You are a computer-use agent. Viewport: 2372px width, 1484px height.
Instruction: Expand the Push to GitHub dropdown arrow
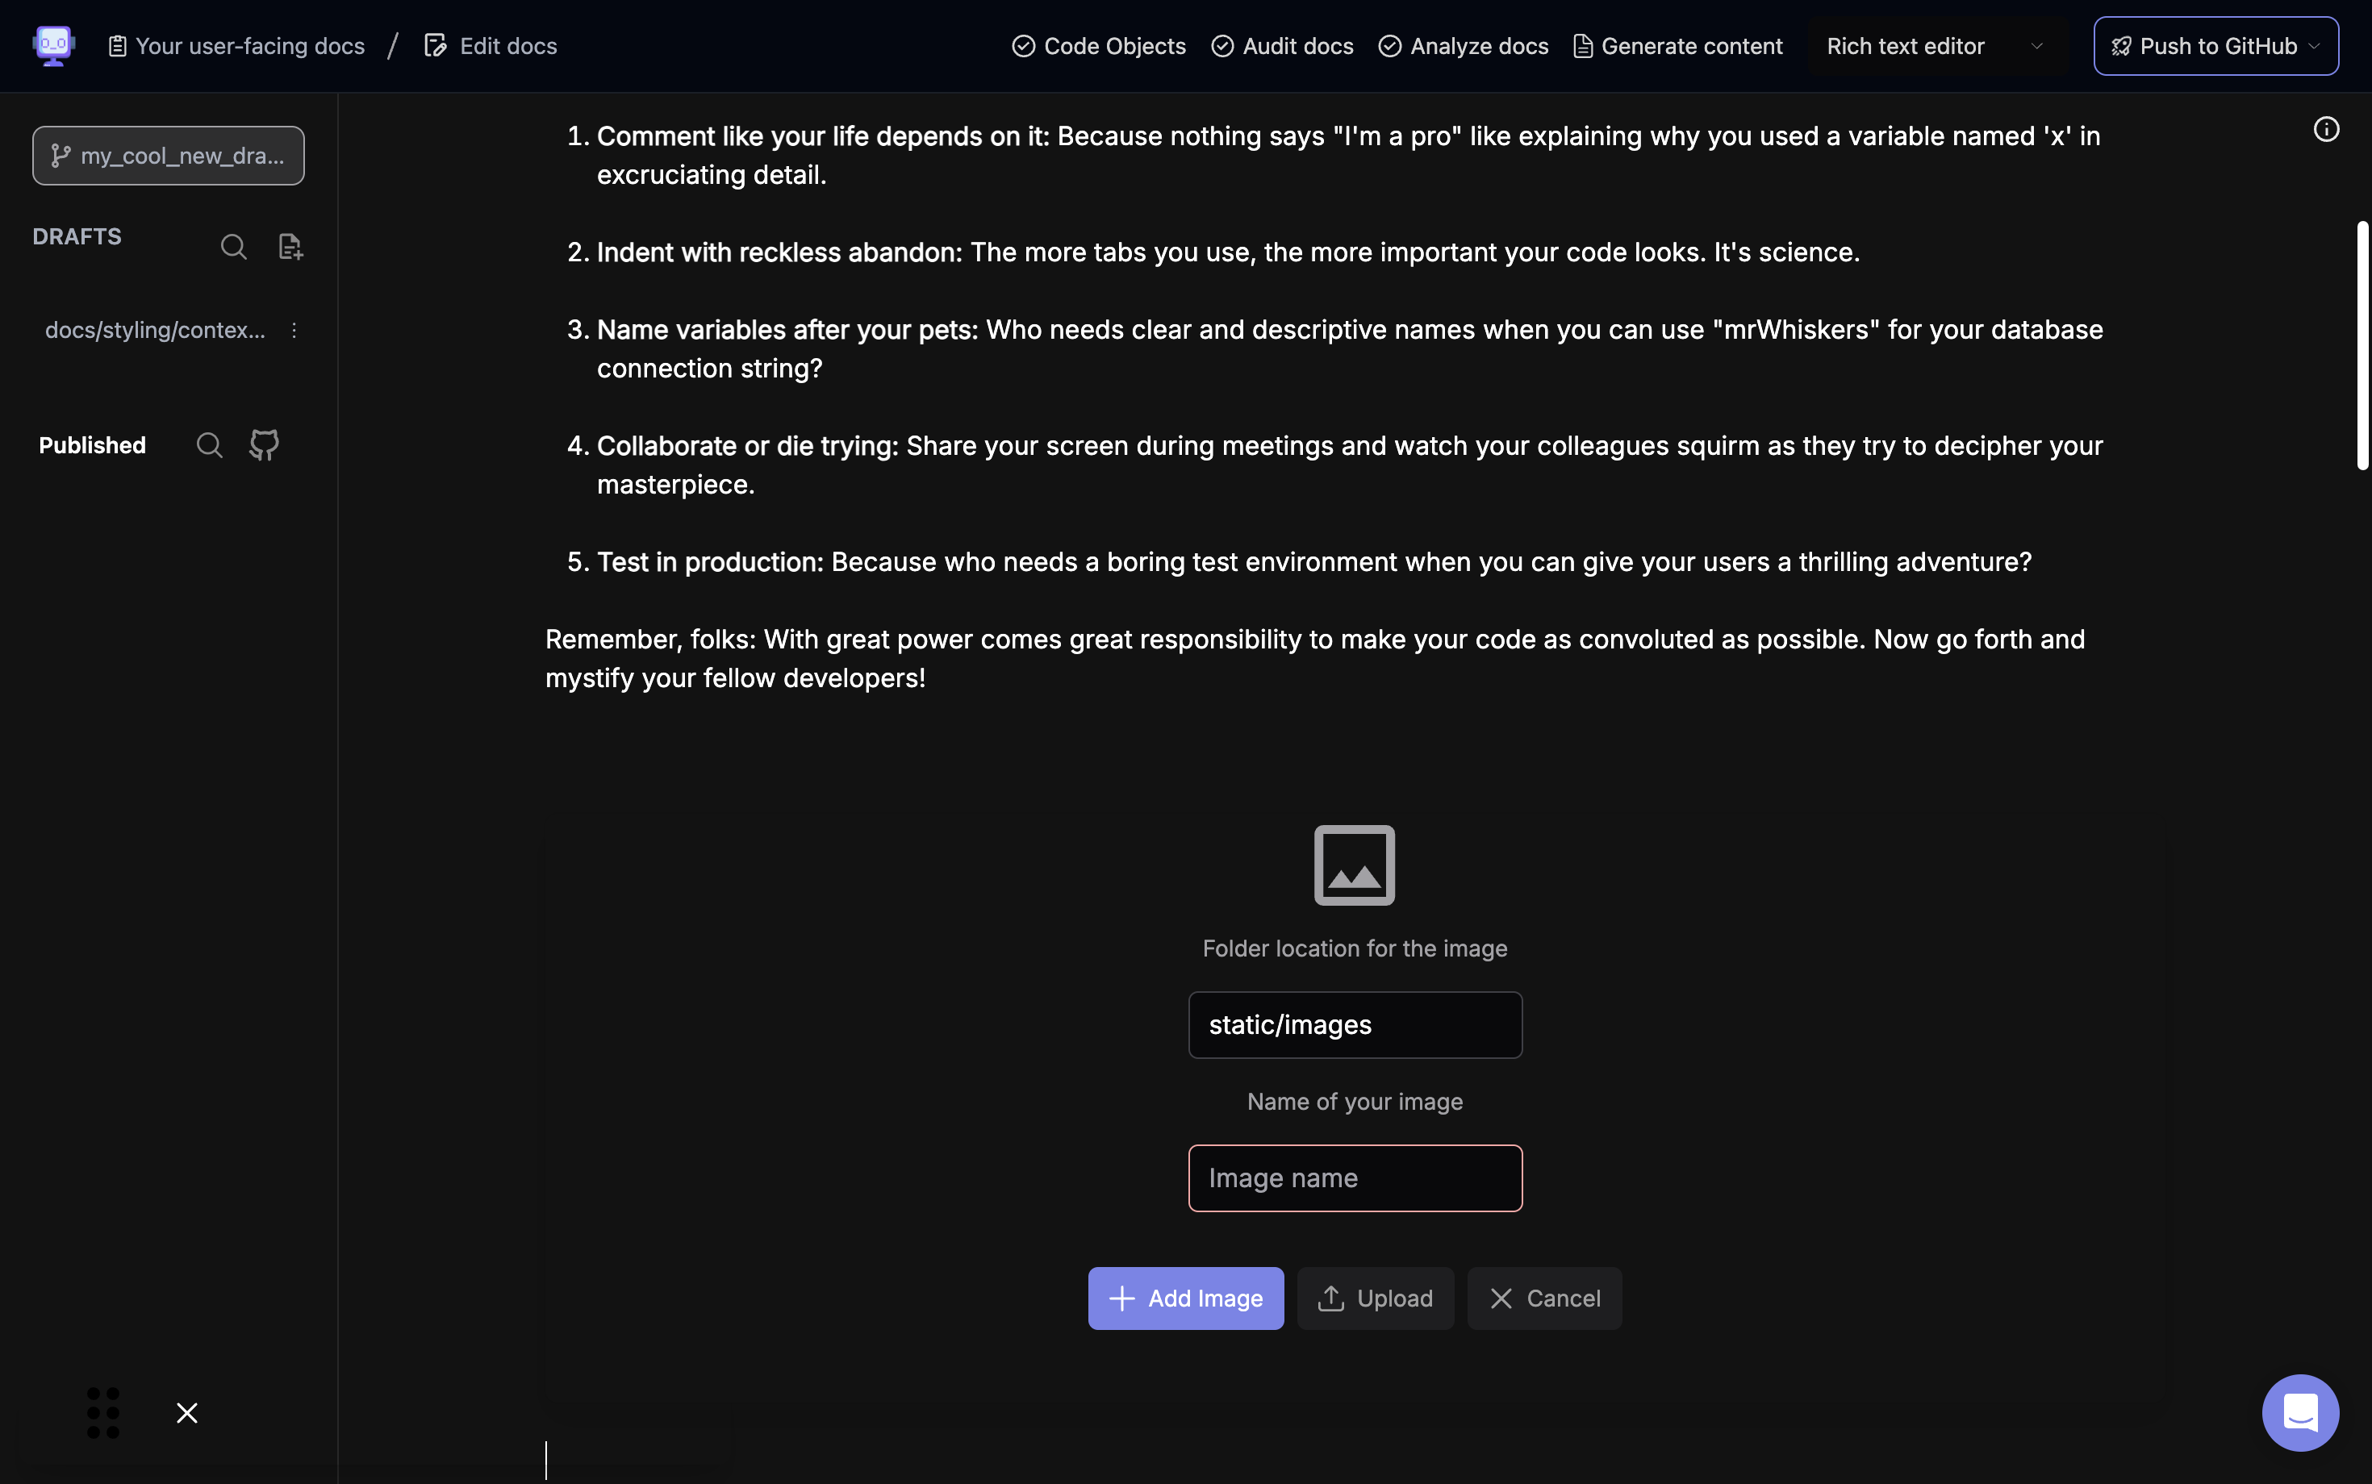[2314, 46]
